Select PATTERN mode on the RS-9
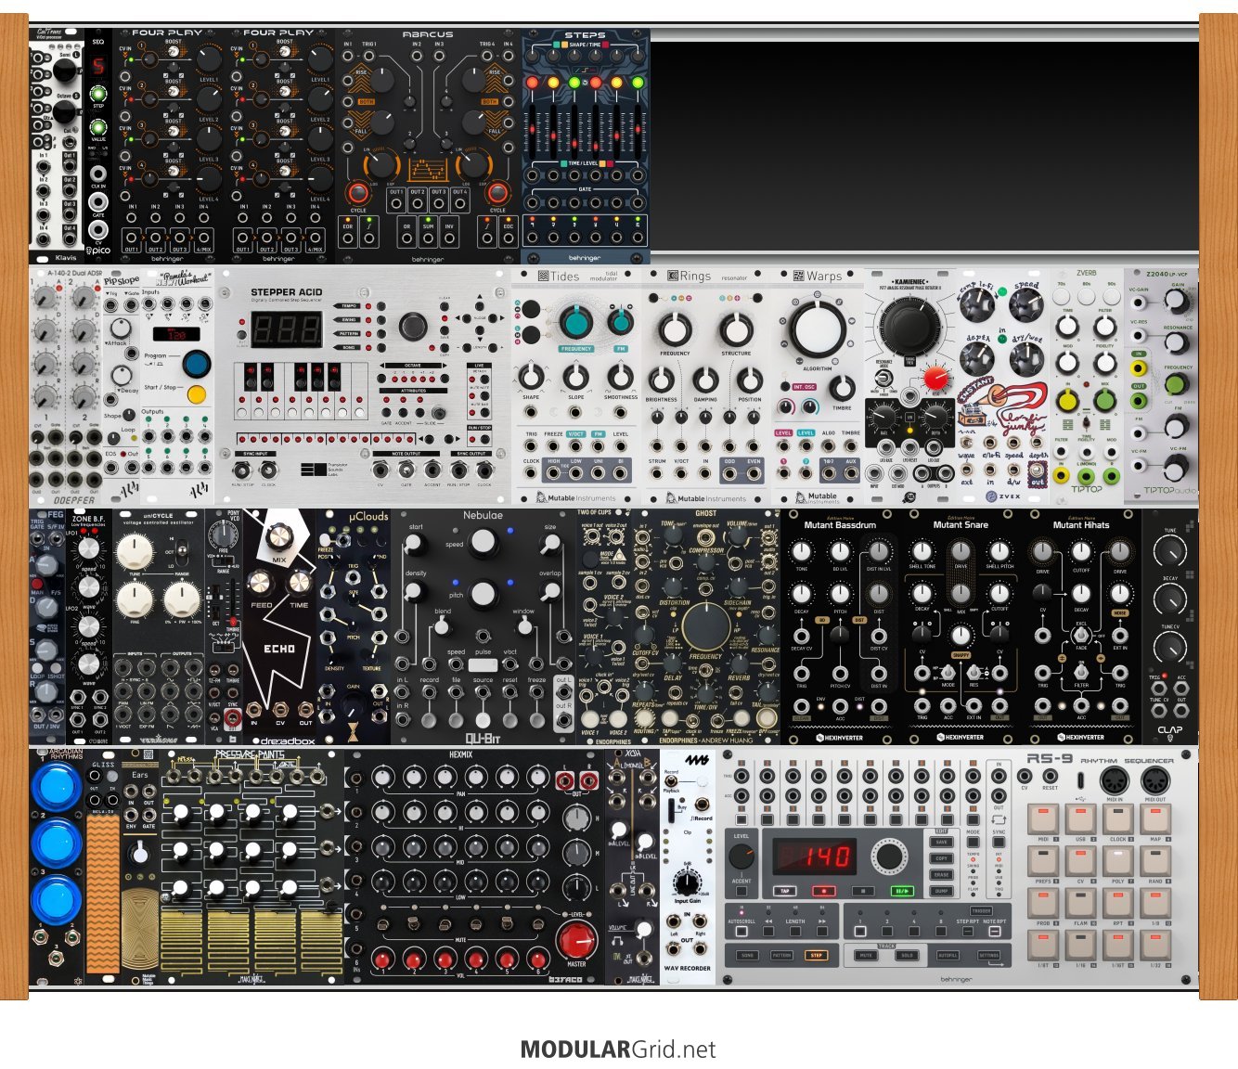 (782, 955)
